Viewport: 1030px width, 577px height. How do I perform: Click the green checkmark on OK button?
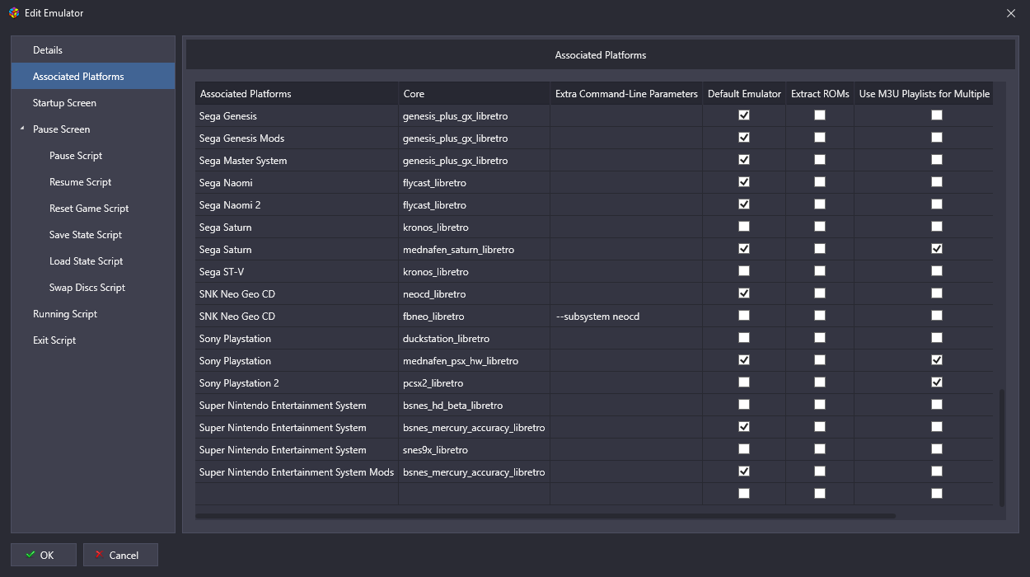click(x=30, y=555)
